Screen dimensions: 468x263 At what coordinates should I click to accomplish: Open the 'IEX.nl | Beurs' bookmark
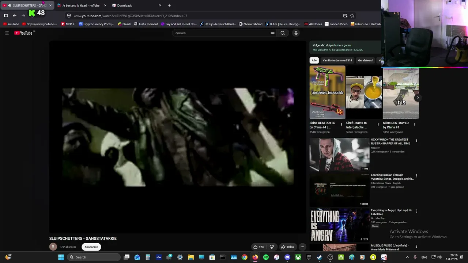tap(283, 24)
